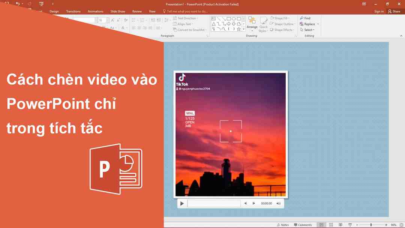Open the columns dropdown
The image size is (405, 228).
[x=159, y=28]
